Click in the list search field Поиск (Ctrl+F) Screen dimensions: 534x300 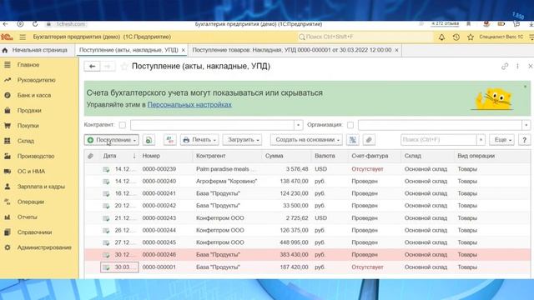click(x=439, y=140)
